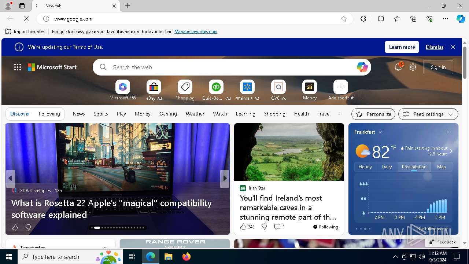Open the Collections toolbar icon
Screen dimensions: 469x264
click(x=413, y=19)
